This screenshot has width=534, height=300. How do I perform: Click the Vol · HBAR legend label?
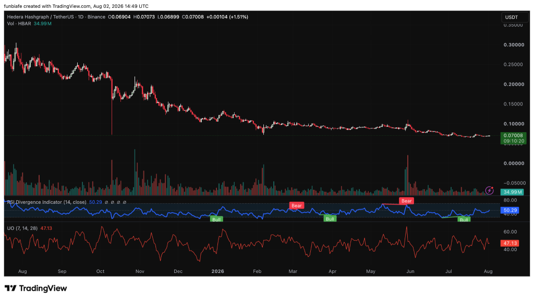(19, 23)
